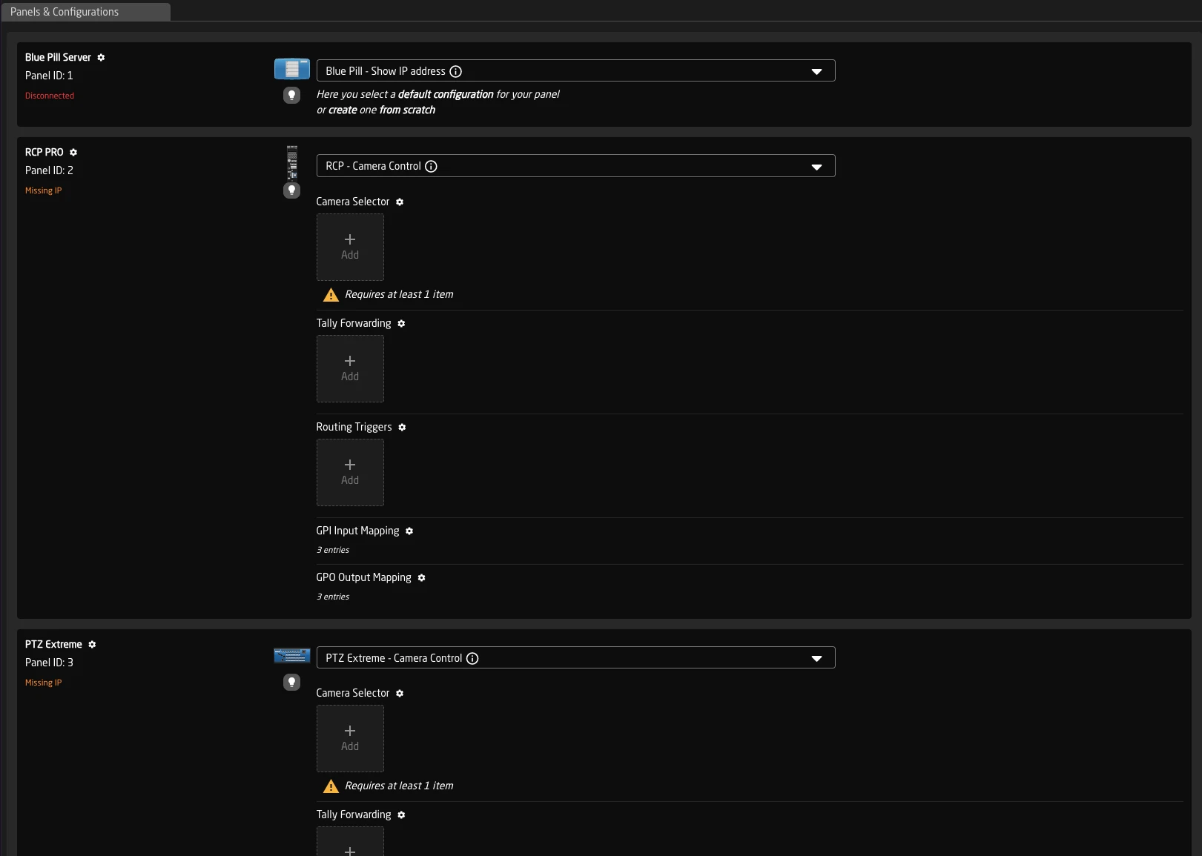Open GPO Output Mapping settings
Screen dimensions: 1202x856
point(421,578)
